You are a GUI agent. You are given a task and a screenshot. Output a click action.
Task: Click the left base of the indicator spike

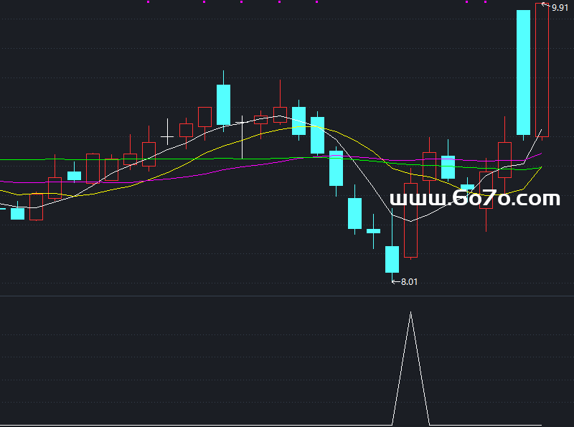coord(392,424)
